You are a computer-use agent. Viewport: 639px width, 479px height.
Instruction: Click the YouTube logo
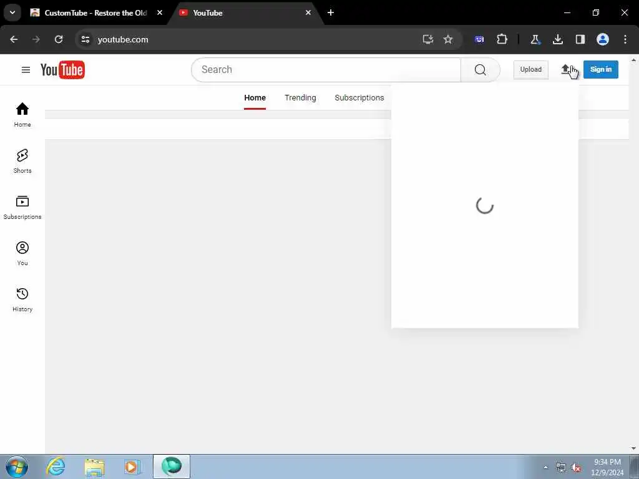(x=62, y=70)
